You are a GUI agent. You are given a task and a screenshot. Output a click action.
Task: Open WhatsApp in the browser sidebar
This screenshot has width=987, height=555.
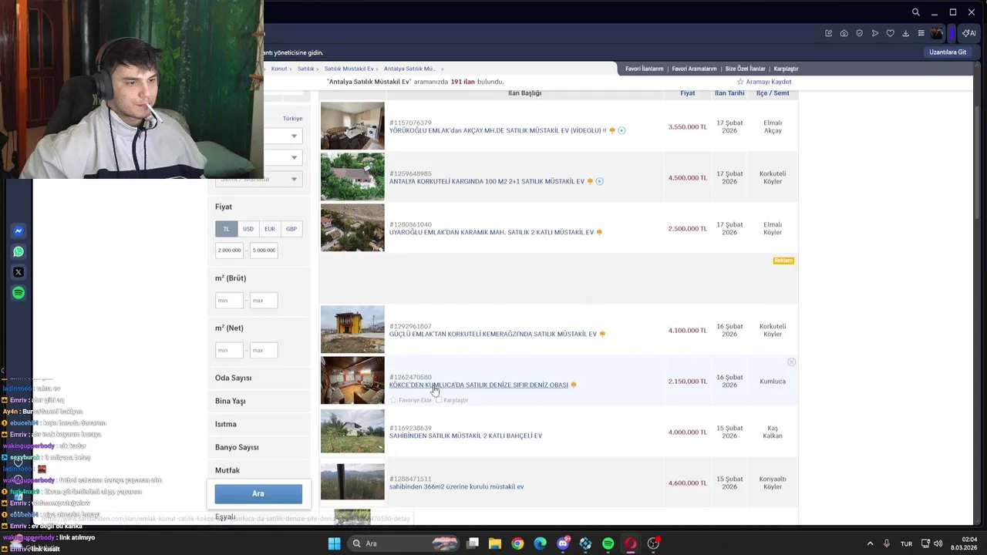[19, 251]
